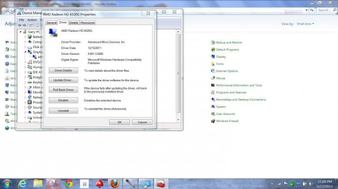Select the Gary-PC computer icon

(x=25, y=32)
